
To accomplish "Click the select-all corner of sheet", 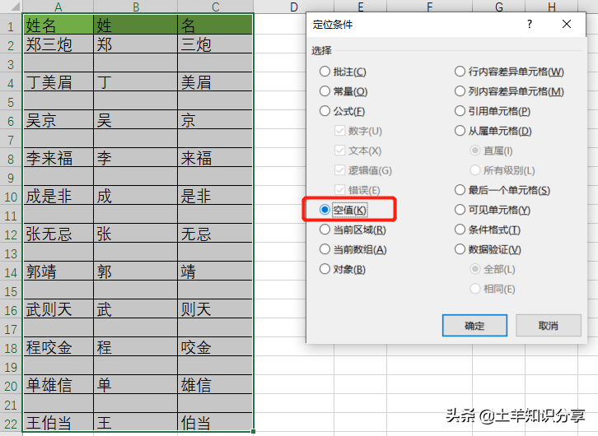I will coord(11,6).
